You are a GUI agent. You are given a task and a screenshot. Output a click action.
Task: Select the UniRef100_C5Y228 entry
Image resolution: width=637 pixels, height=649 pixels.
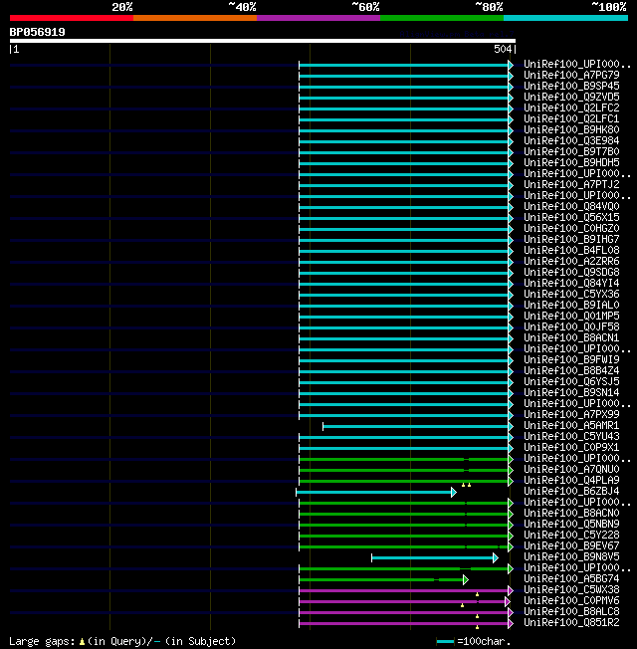[571, 536]
